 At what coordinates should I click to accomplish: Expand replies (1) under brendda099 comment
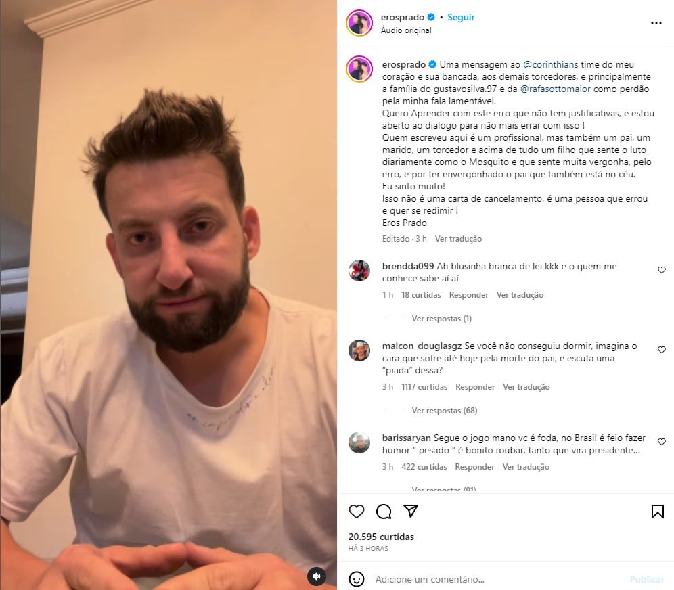tap(441, 319)
